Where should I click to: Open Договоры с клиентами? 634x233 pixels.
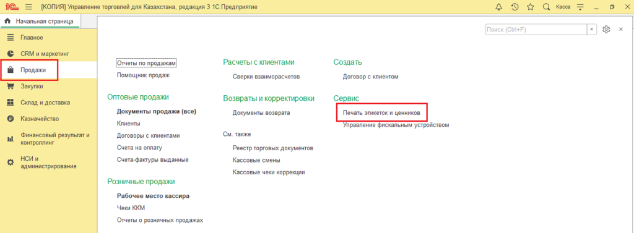pos(148,136)
